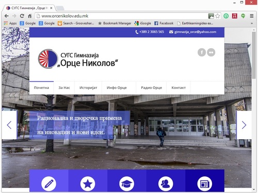
Task: Open the graduation cap icon tile
Action: tap(127, 184)
